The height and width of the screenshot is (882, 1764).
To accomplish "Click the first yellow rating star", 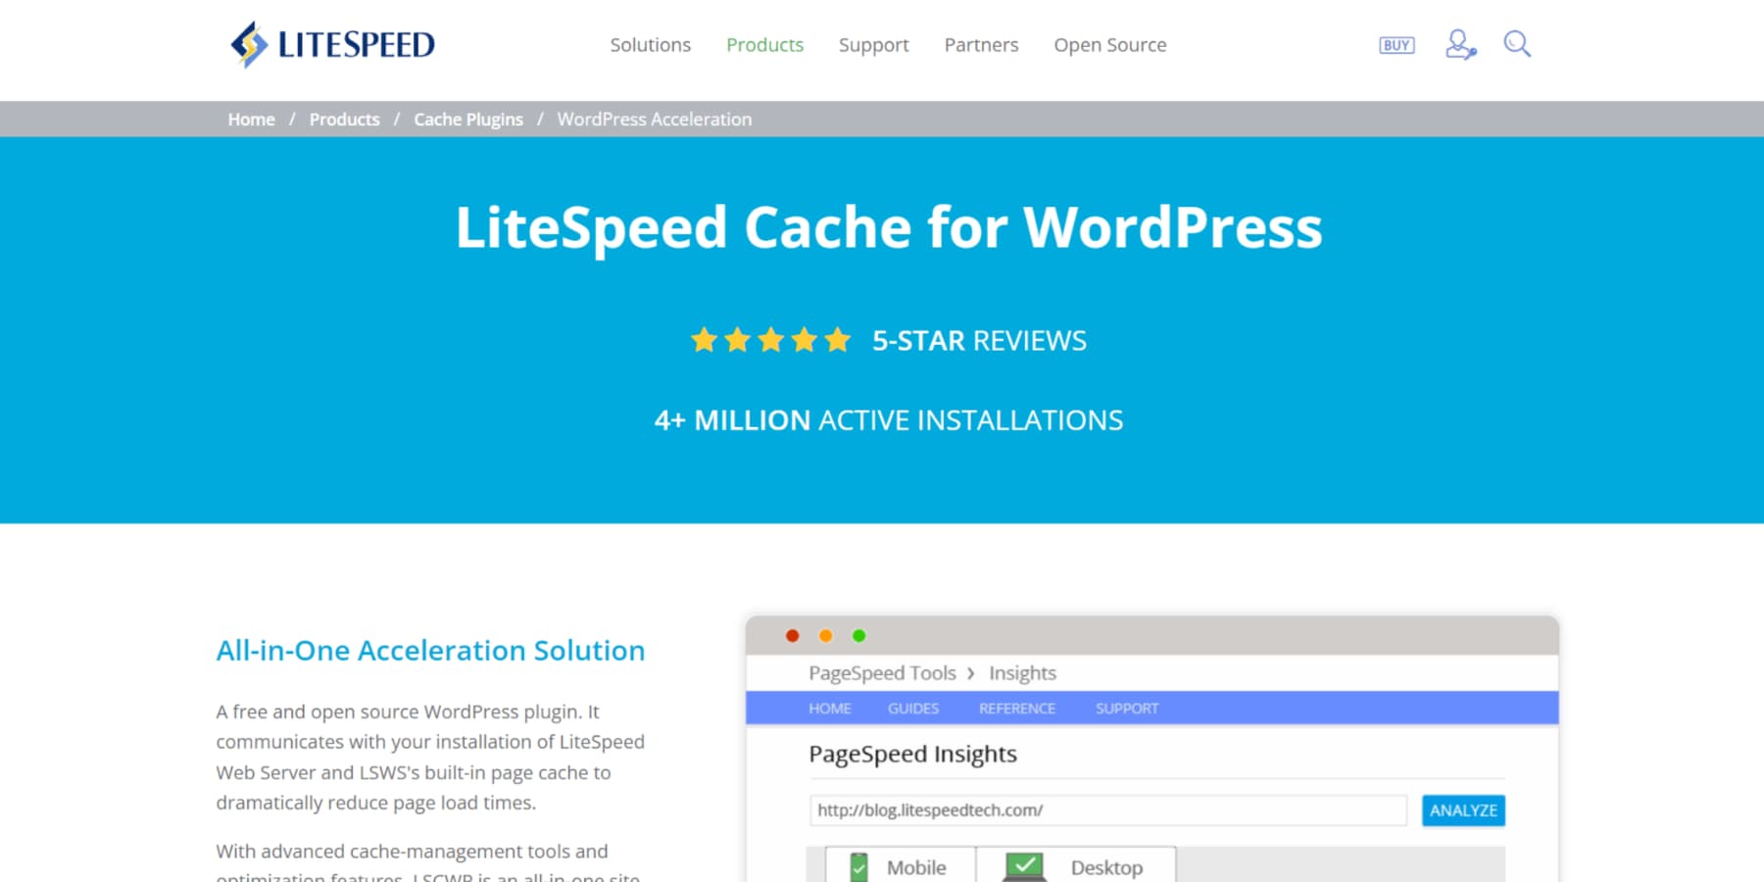I will (x=705, y=339).
